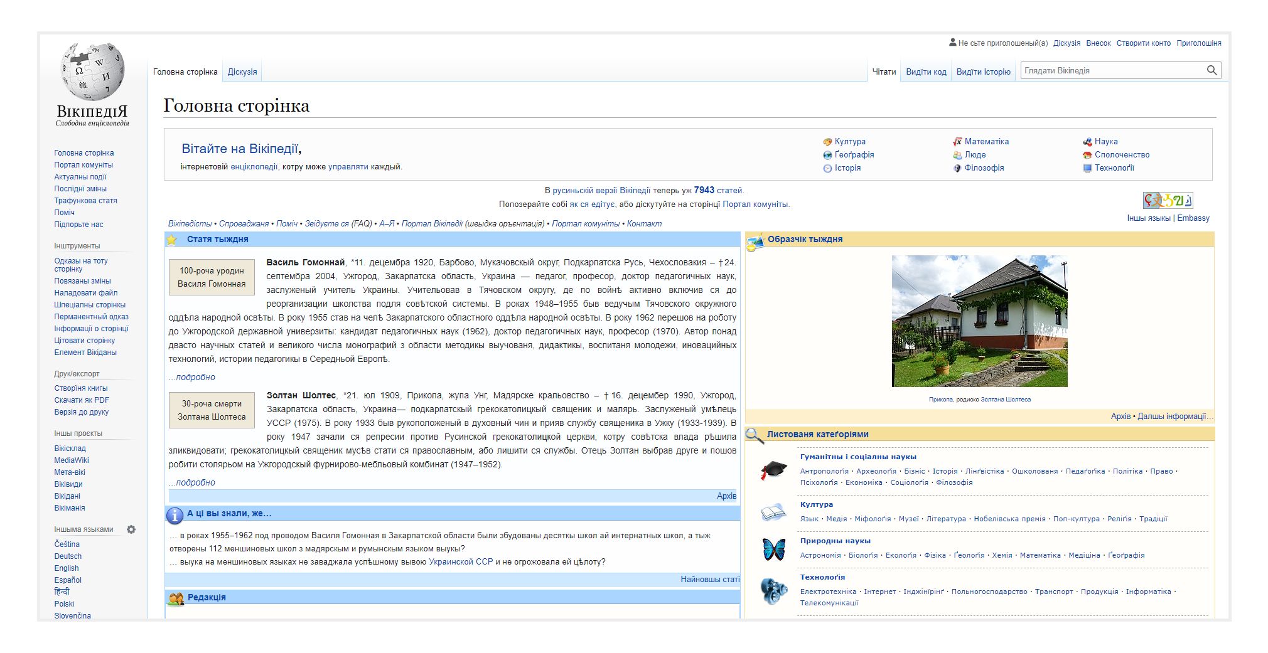Click the people icon beside Редакція
Screen dimensions: 1268x653
click(x=176, y=599)
